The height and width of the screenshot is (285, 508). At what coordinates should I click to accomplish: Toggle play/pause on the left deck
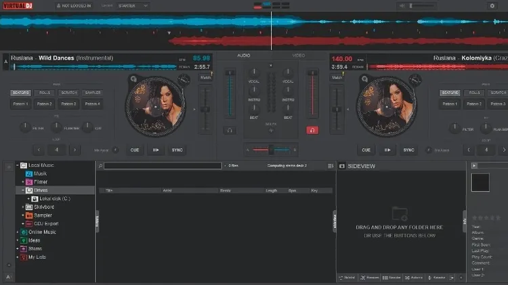coord(156,150)
